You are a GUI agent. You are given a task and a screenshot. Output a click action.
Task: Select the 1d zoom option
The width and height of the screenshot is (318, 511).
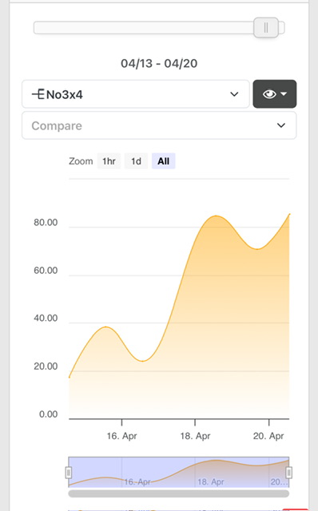pyautogui.click(x=136, y=161)
